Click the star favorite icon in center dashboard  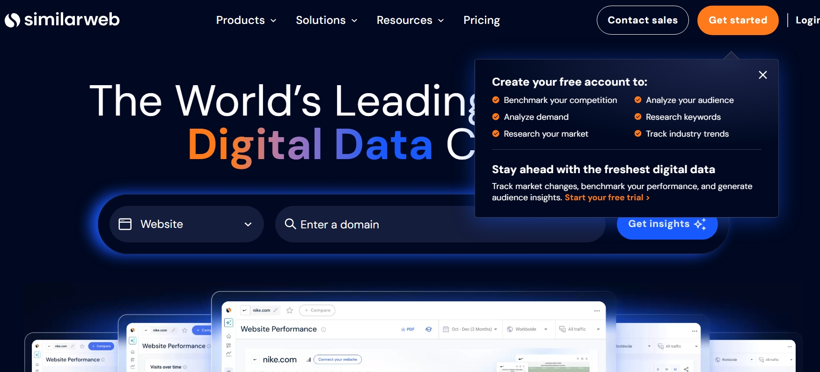290,310
